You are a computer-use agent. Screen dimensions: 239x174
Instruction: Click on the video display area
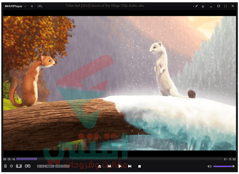pyautogui.click(x=119, y=83)
